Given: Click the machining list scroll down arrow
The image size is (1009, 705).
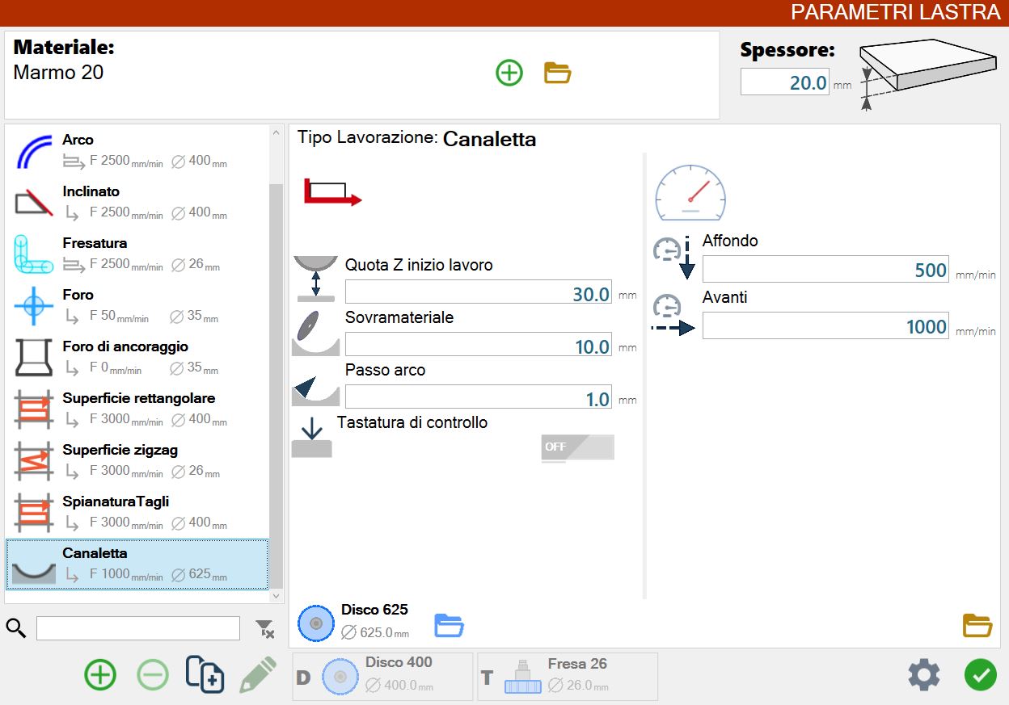Looking at the screenshot, I should [277, 596].
